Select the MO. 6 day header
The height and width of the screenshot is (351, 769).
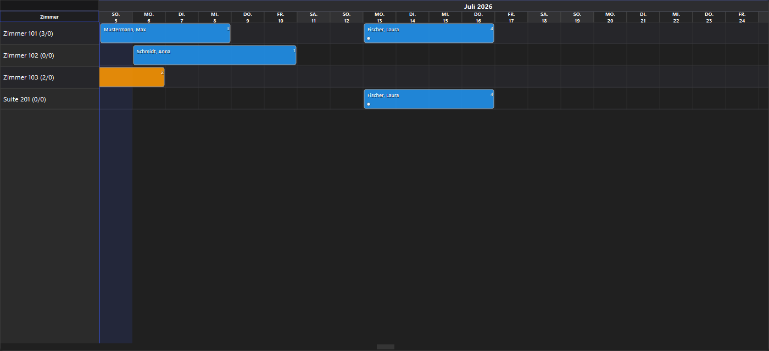pyautogui.click(x=149, y=17)
